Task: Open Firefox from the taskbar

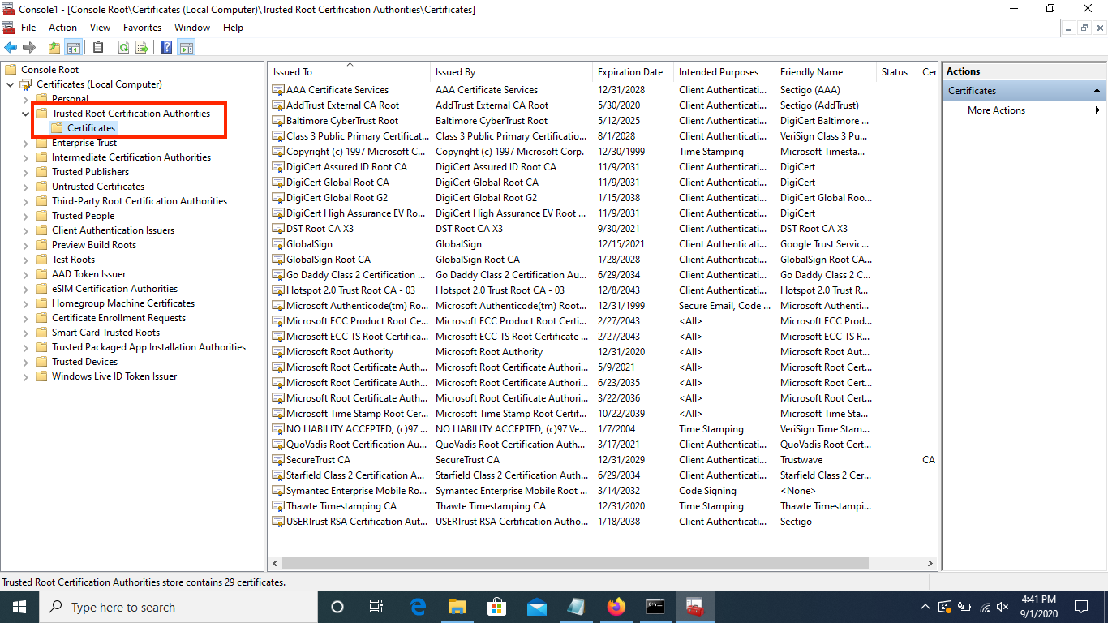Action: tap(616, 606)
